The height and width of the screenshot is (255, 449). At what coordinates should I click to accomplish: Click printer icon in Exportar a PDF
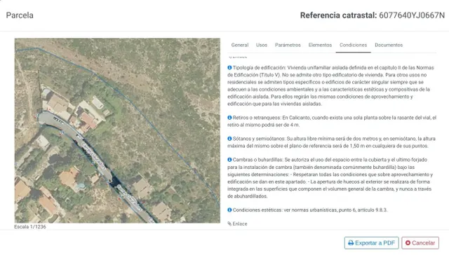point(351,243)
